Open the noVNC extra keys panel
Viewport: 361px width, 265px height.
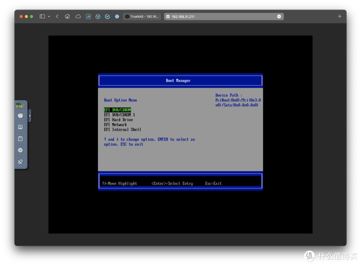[20, 127]
